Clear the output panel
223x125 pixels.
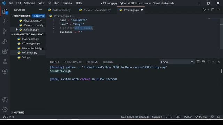click(x=198, y=62)
